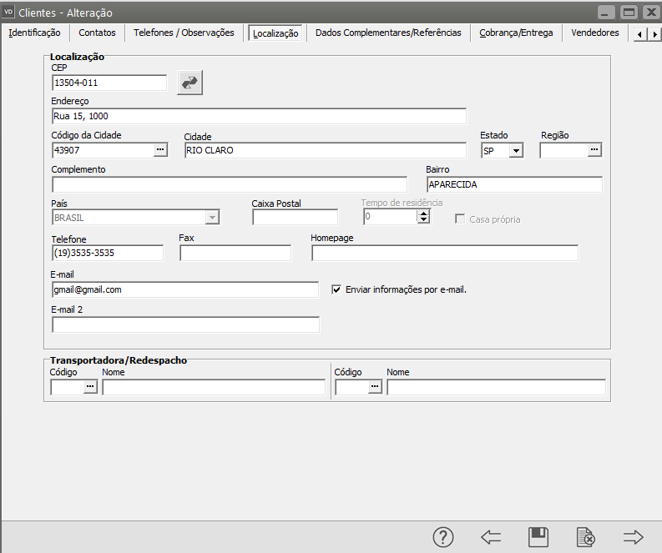Expand the Estado dropdown
This screenshot has width=662, height=553.
point(516,151)
